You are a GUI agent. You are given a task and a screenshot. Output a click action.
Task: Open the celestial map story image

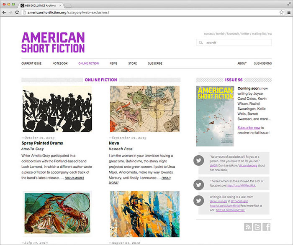[145, 109]
